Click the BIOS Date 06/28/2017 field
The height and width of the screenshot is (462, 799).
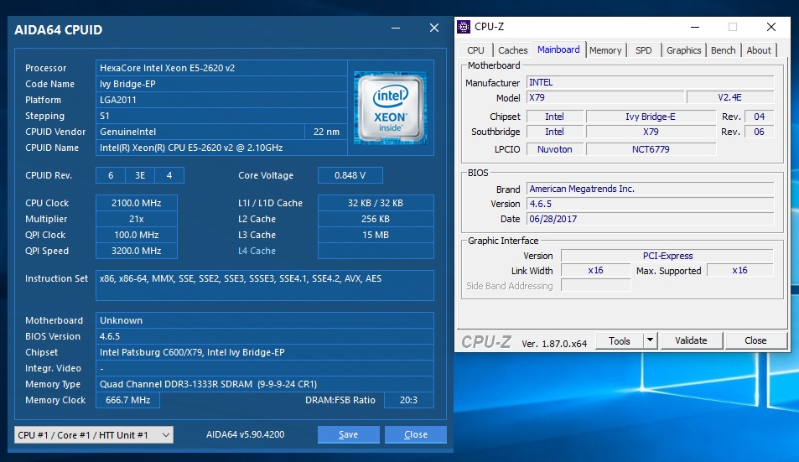coord(651,219)
